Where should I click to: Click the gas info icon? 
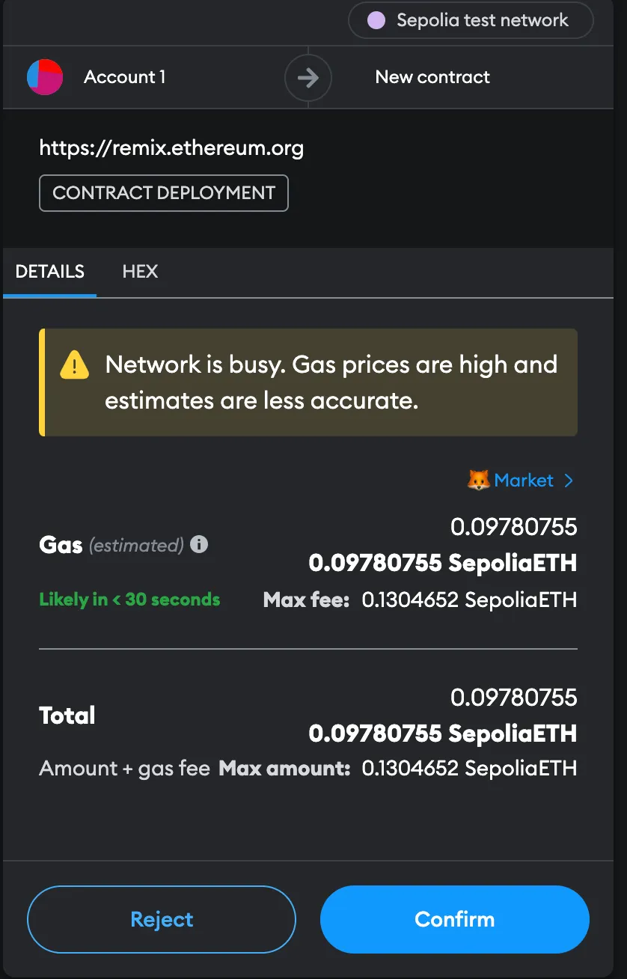click(x=199, y=544)
